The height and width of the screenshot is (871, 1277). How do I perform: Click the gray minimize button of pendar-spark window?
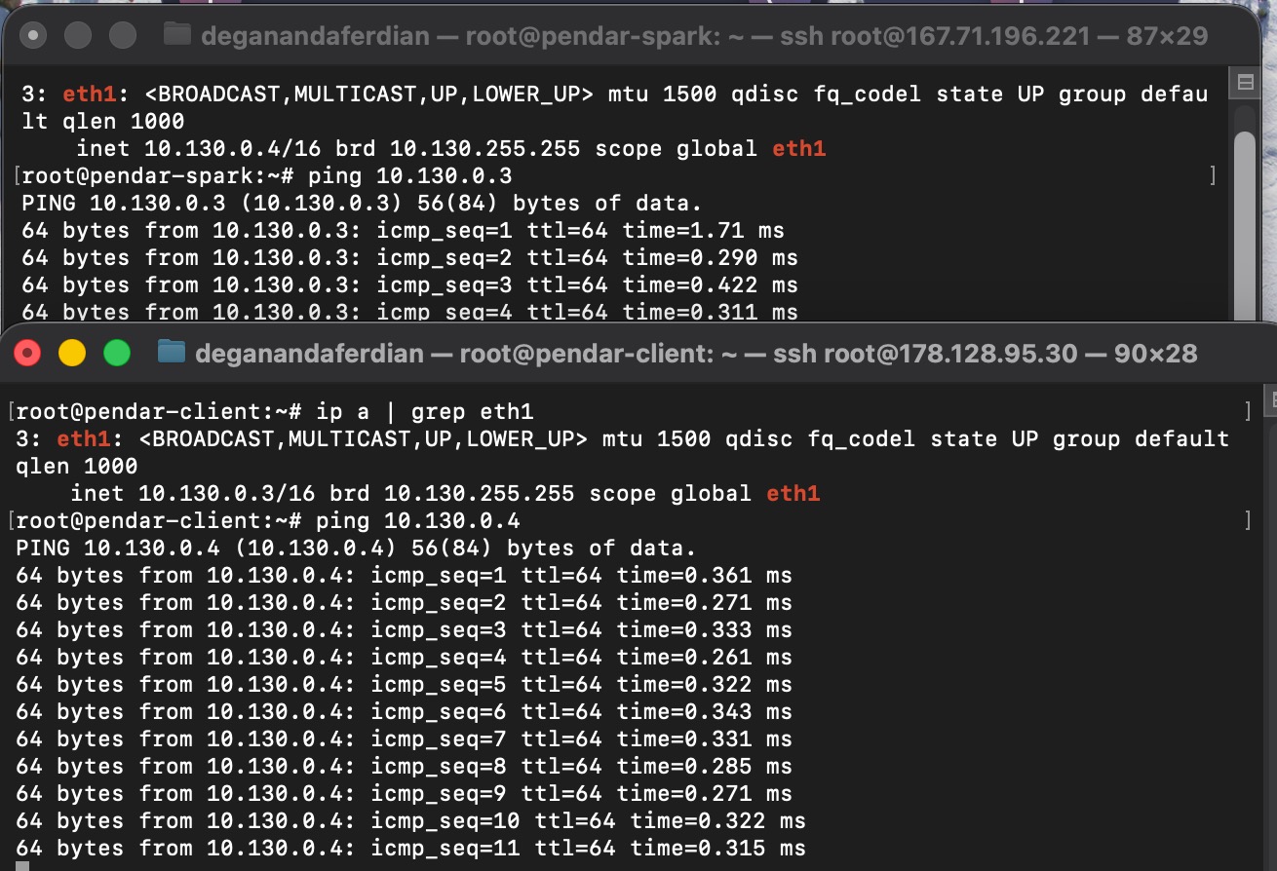click(x=78, y=36)
